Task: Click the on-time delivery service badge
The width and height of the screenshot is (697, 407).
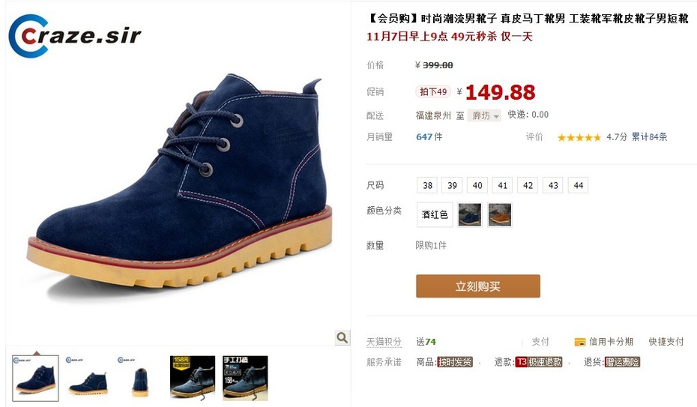Action: click(455, 362)
